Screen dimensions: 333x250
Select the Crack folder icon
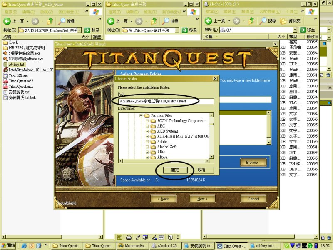5,42
